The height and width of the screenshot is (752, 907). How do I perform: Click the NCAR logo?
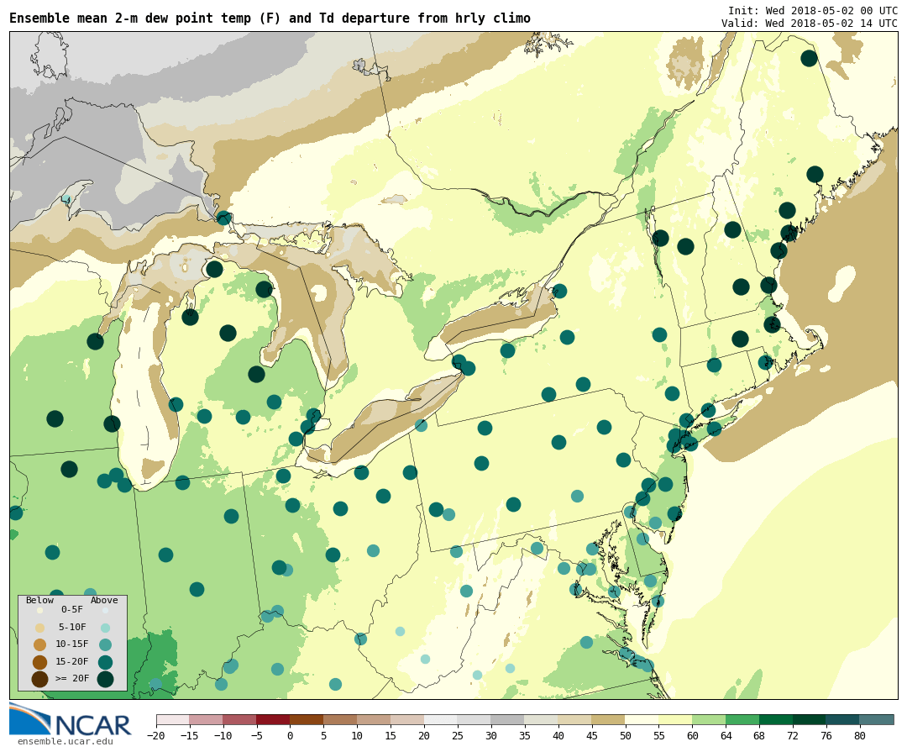(71, 719)
